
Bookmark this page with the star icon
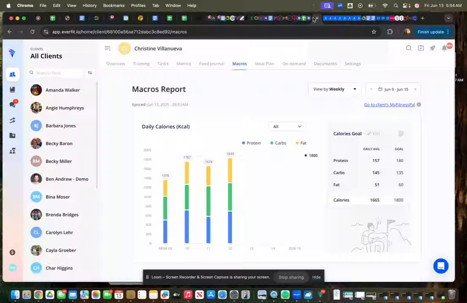(x=374, y=32)
